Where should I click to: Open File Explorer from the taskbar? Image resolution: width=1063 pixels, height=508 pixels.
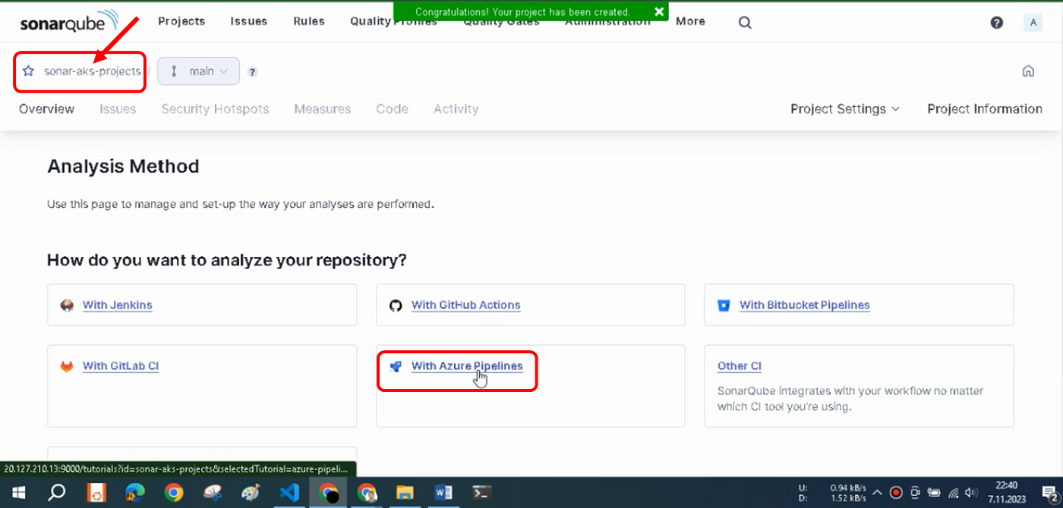405,493
